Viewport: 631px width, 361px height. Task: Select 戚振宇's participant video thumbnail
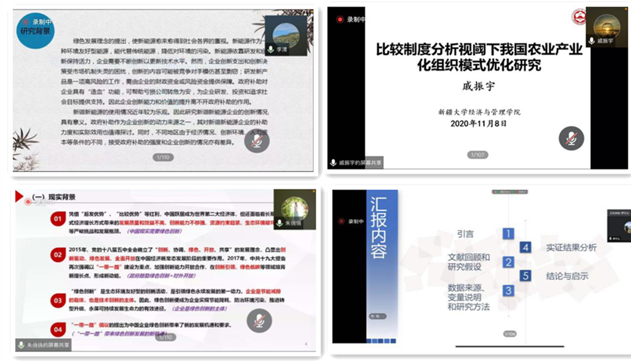click(x=606, y=28)
